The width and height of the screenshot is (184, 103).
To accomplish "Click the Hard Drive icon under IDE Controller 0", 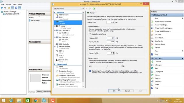I will [60, 33].
